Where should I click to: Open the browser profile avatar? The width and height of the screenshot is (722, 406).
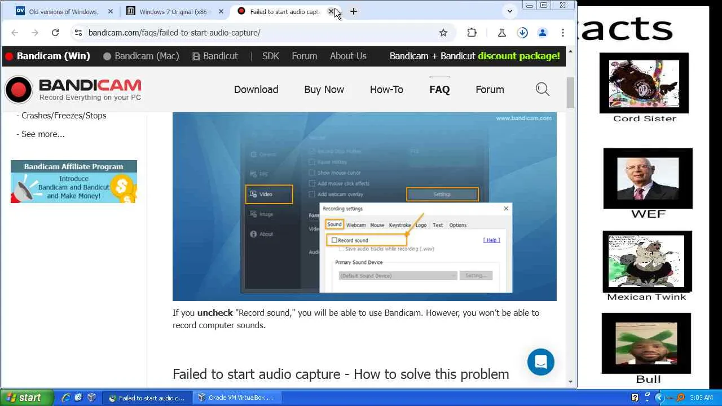pyautogui.click(x=543, y=33)
